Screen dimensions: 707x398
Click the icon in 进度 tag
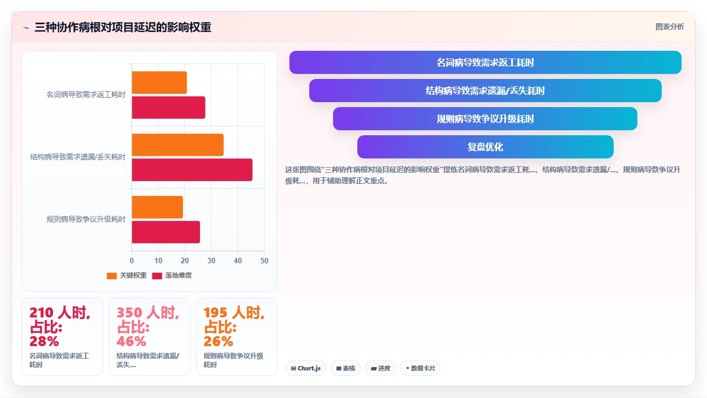pos(373,368)
